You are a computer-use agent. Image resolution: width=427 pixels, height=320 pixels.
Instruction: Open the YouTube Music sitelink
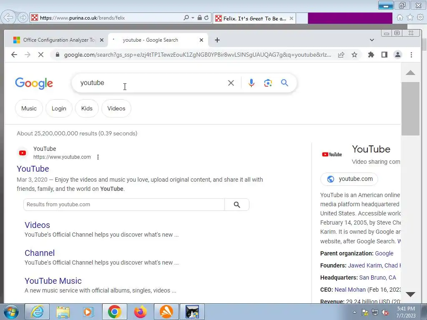[53, 281]
